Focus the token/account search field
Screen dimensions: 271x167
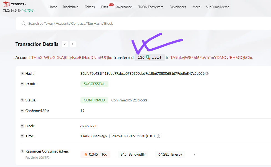pos(143,24)
